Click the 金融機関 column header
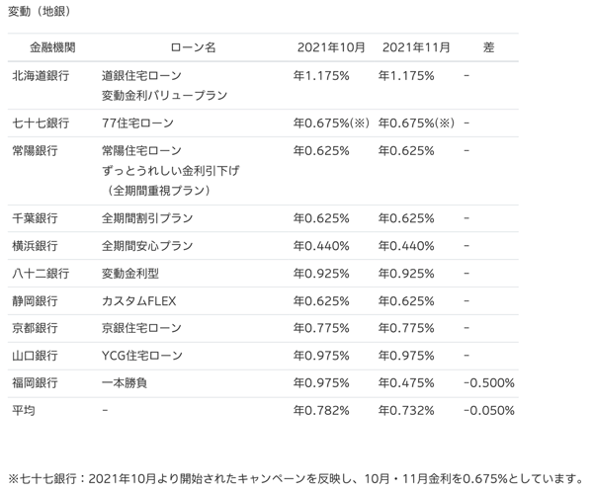Screen dimensions: 593x492 coord(52,47)
